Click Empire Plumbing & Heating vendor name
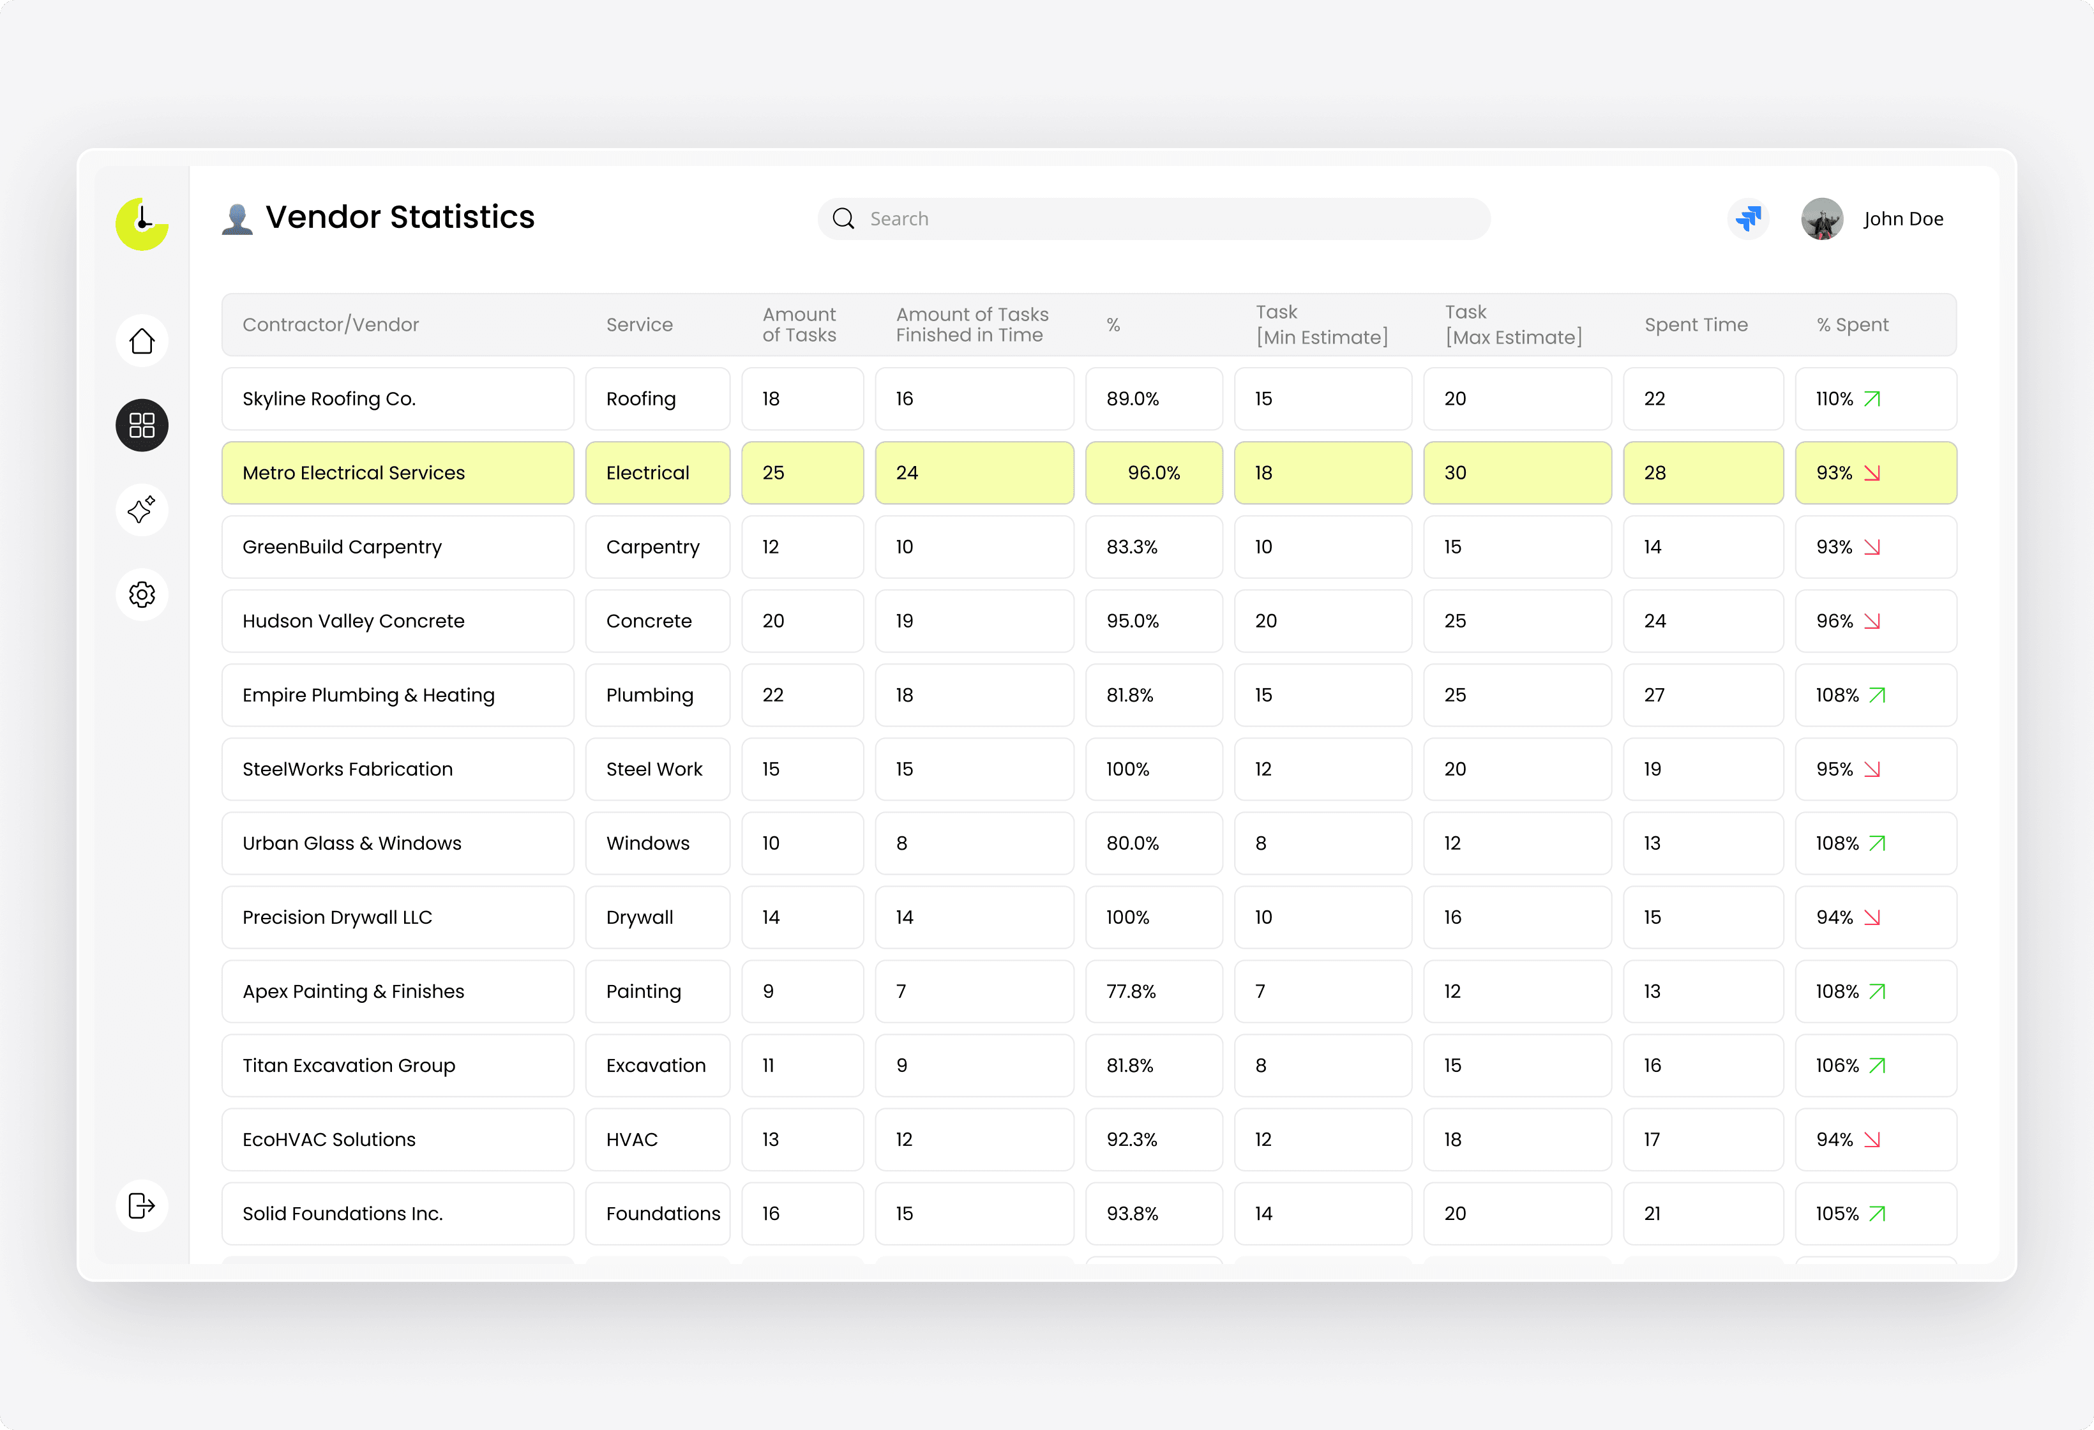Viewport: 2094px width, 1430px height. point(368,695)
